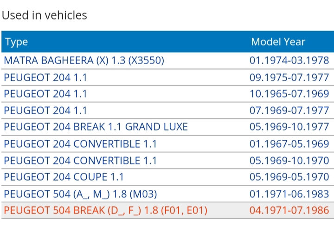Open PEUGEOT 204 1.1 link for 10.1965-07.1969 row
Screen dimensions: 334x234
[45, 94]
